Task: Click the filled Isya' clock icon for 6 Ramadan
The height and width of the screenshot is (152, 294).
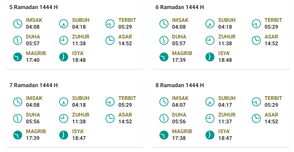Action: (x=210, y=57)
